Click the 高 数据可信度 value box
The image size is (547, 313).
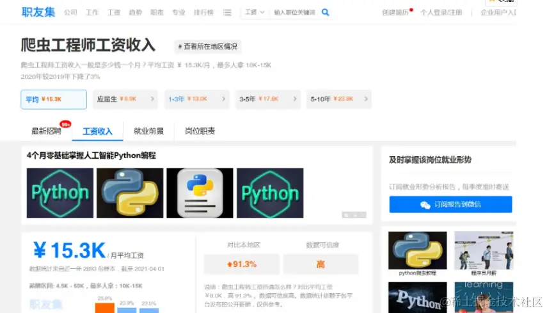[321, 264]
